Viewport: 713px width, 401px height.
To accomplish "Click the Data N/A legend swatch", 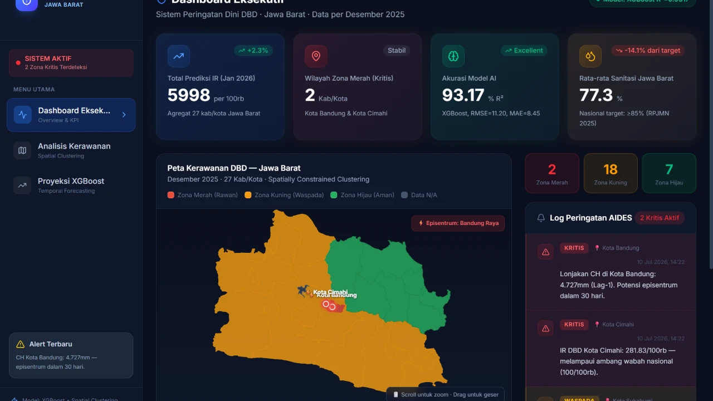I will (x=404, y=195).
